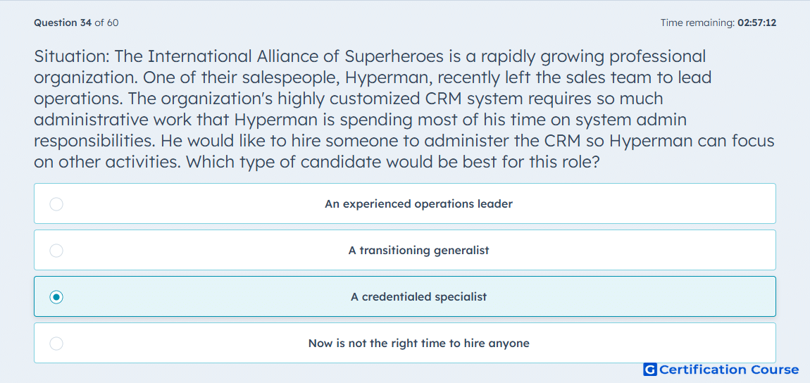
Task: Click the 'An experienced operations leader' label text
Action: pyautogui.click(x=418, y=204)
